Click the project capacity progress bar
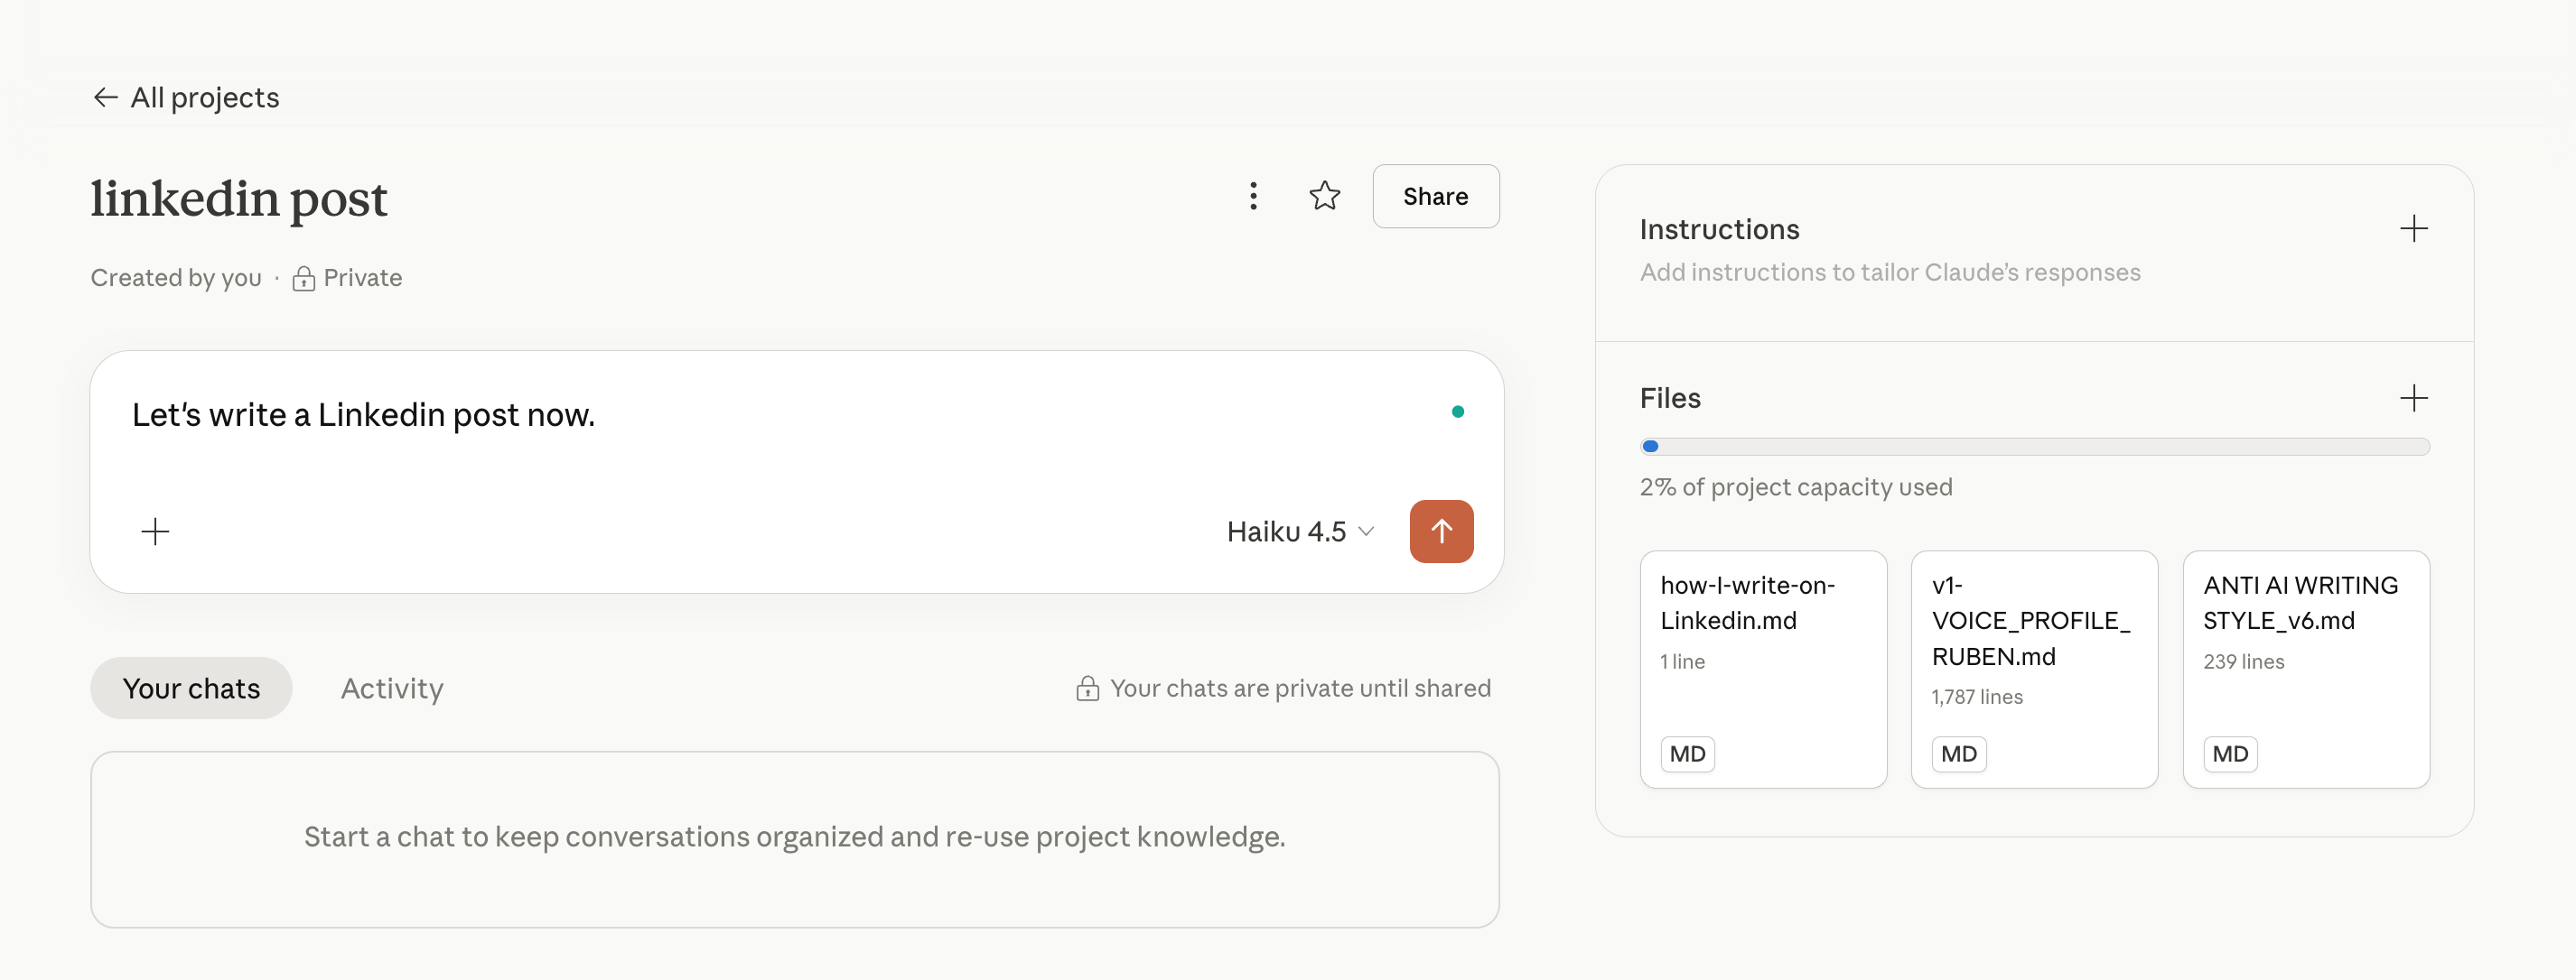The height and width of the screenshot is (980, 2576). pos(2033,447)
